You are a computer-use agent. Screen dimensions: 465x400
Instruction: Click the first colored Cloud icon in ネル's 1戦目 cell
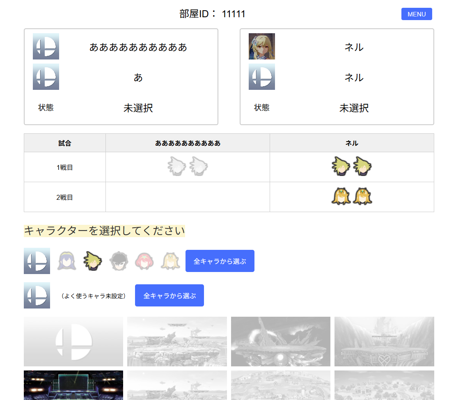tap(341, 166)
